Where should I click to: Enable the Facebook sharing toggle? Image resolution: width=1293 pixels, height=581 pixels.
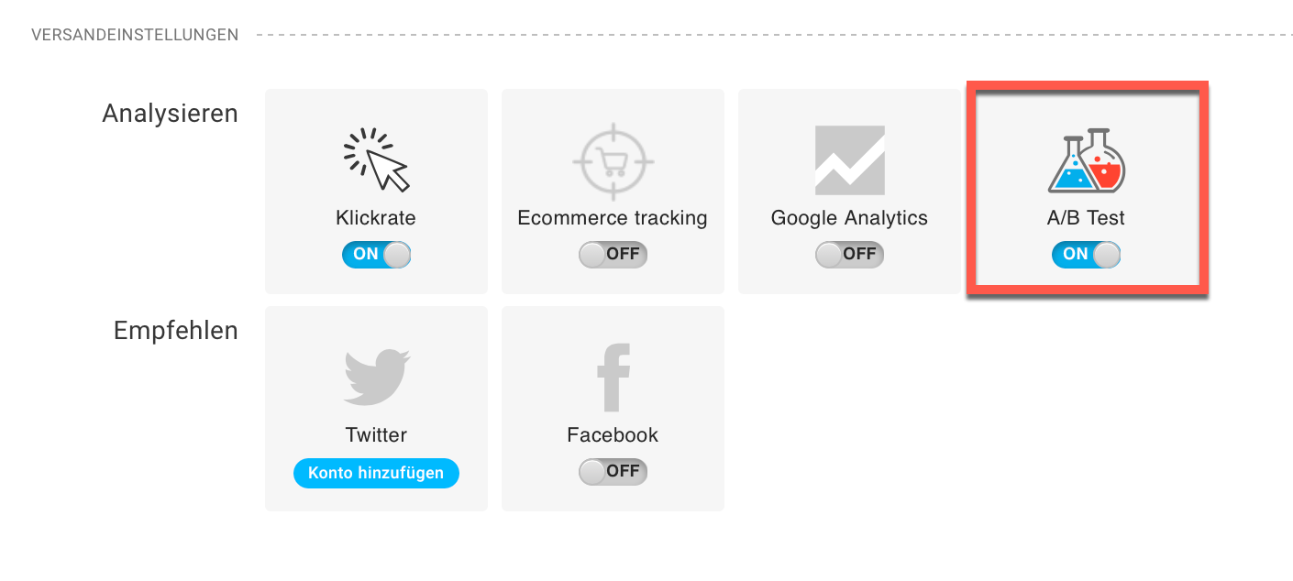(613, 471)
